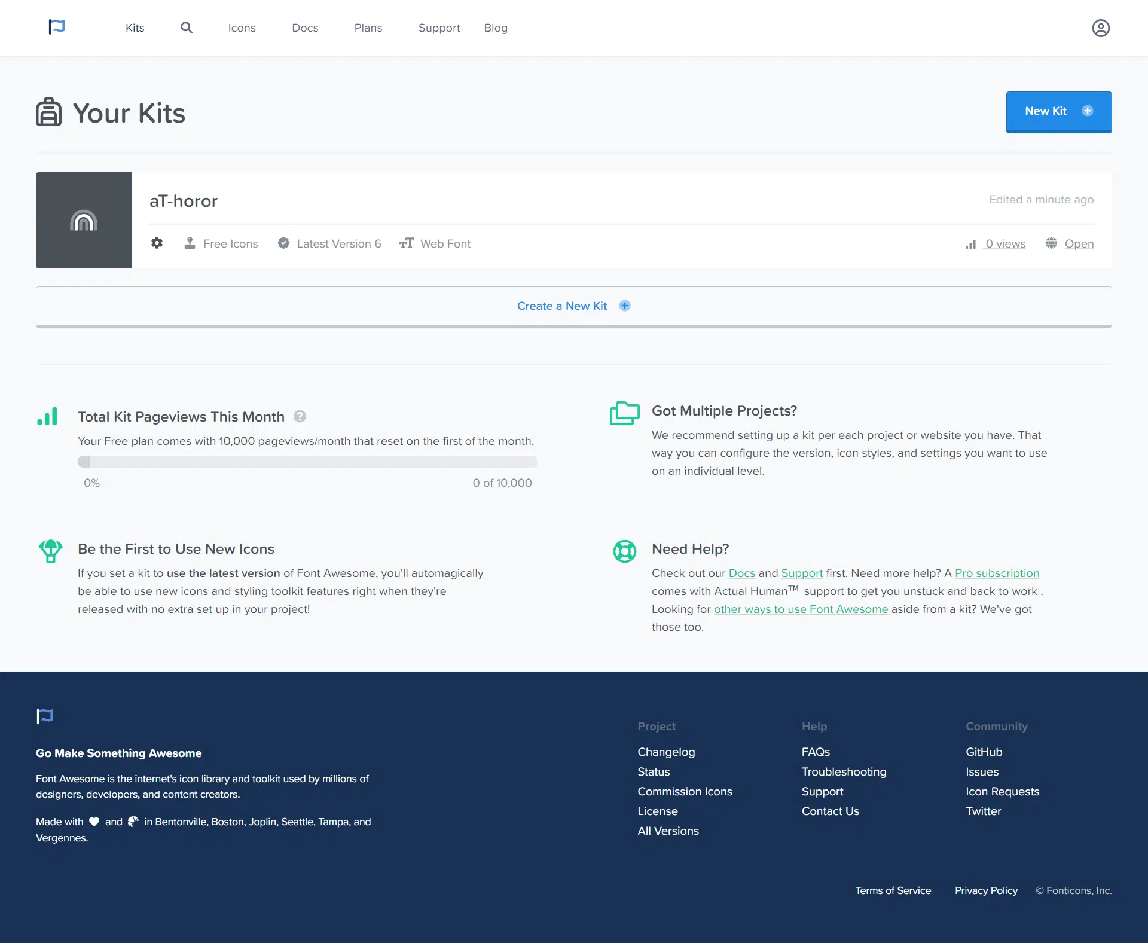Click Web Font label on kit
Image resolution: width=1148 pixels, height=943 pixels.
click(445, 244)
